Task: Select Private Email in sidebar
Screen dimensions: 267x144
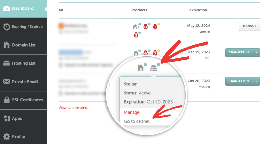Action: (x=23, y=82)
